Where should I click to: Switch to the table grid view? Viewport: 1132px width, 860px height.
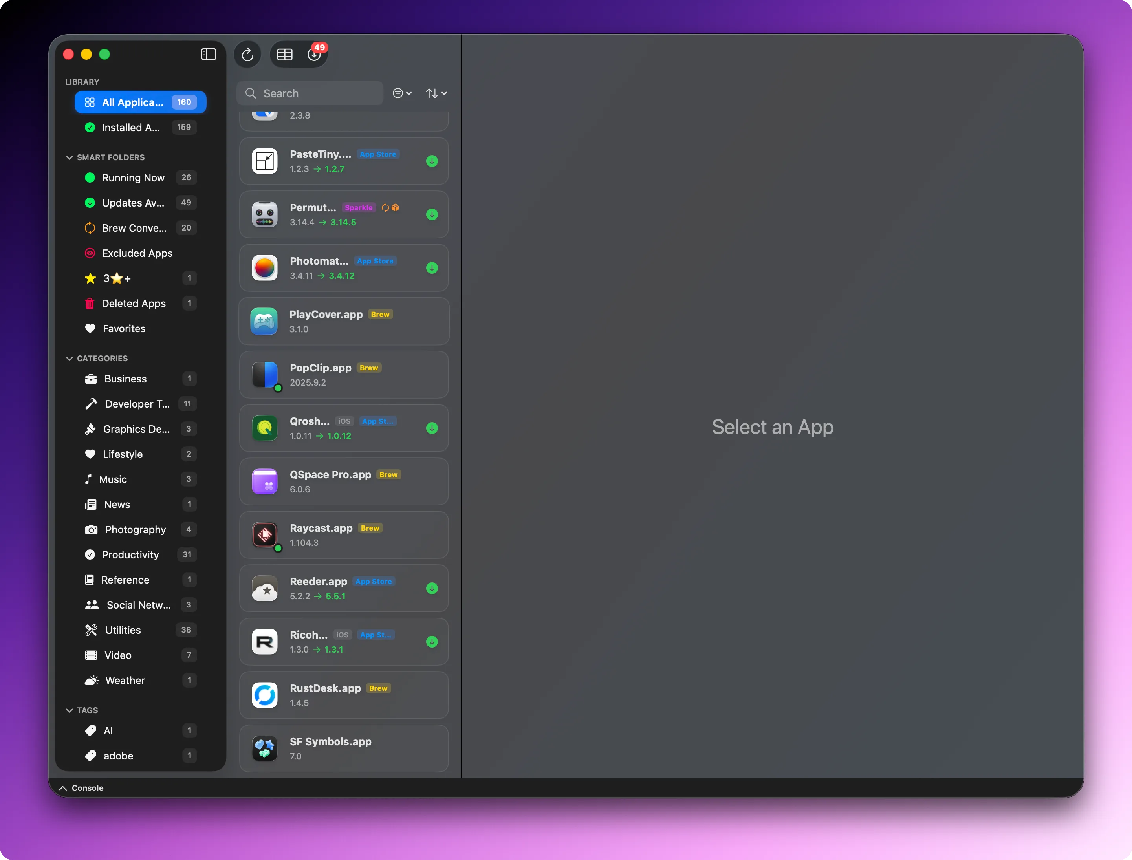pyautogui.click(x=285, y=54)
